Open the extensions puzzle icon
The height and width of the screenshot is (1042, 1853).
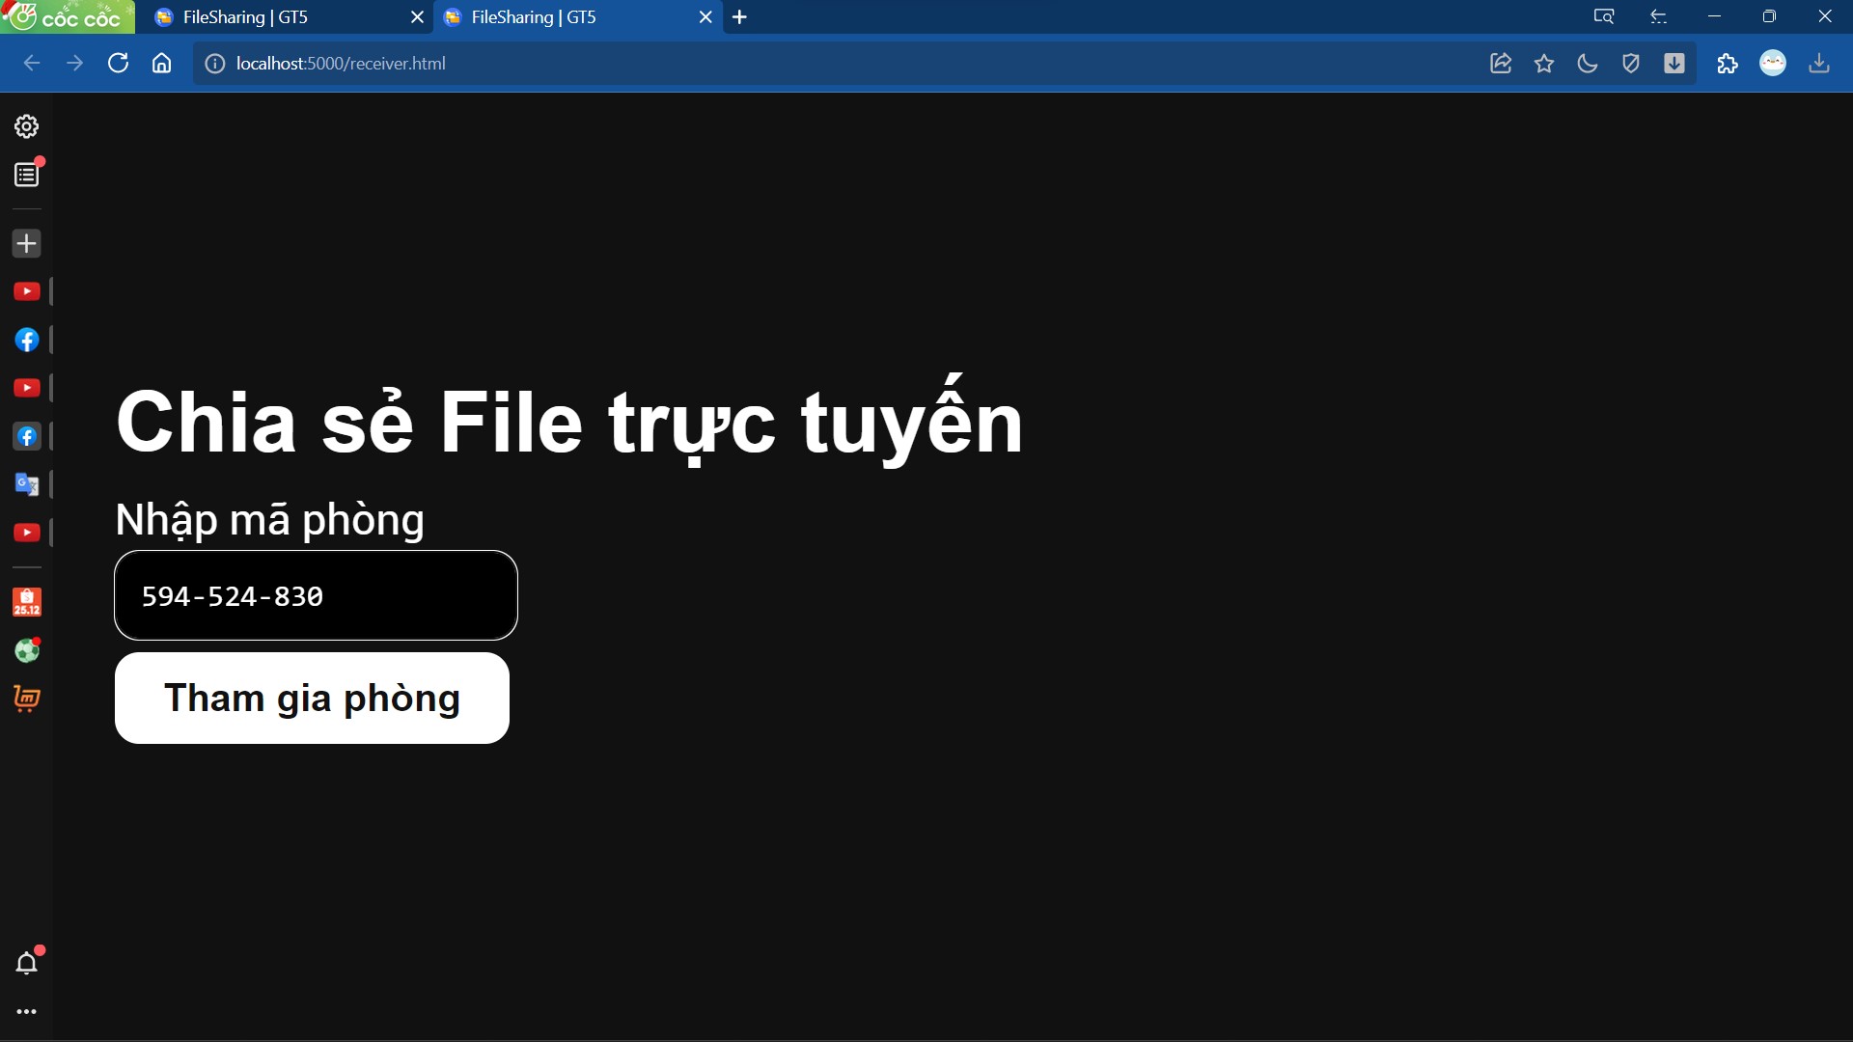pos(1728,63)
